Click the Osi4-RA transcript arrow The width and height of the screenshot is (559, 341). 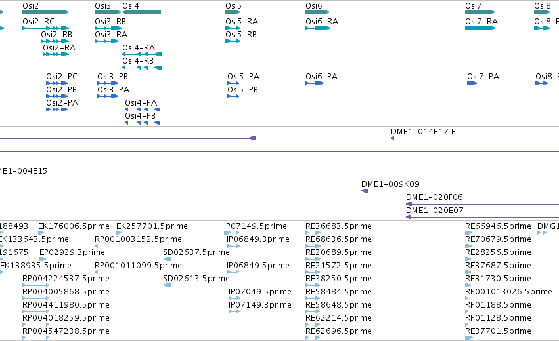(x=142, y=54)
